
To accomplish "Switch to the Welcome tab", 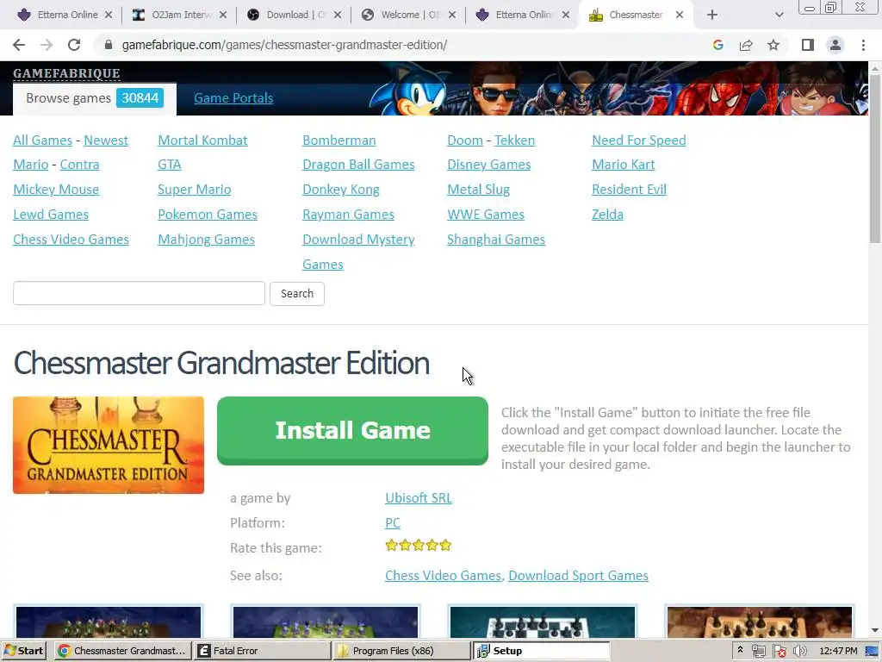I will click(x=407, y=16).
